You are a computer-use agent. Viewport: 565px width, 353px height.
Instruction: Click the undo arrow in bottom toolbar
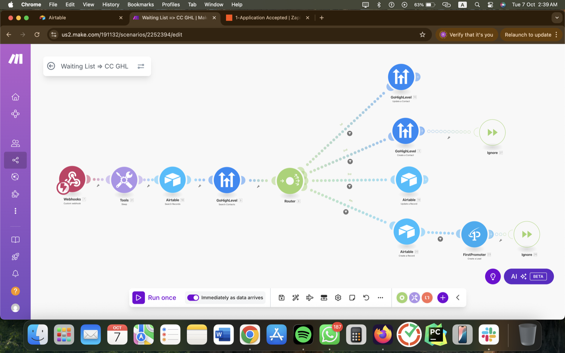(366, 298)
